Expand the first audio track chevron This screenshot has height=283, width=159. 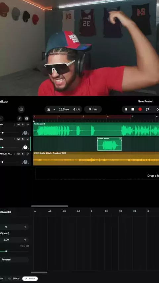point(27,125)
